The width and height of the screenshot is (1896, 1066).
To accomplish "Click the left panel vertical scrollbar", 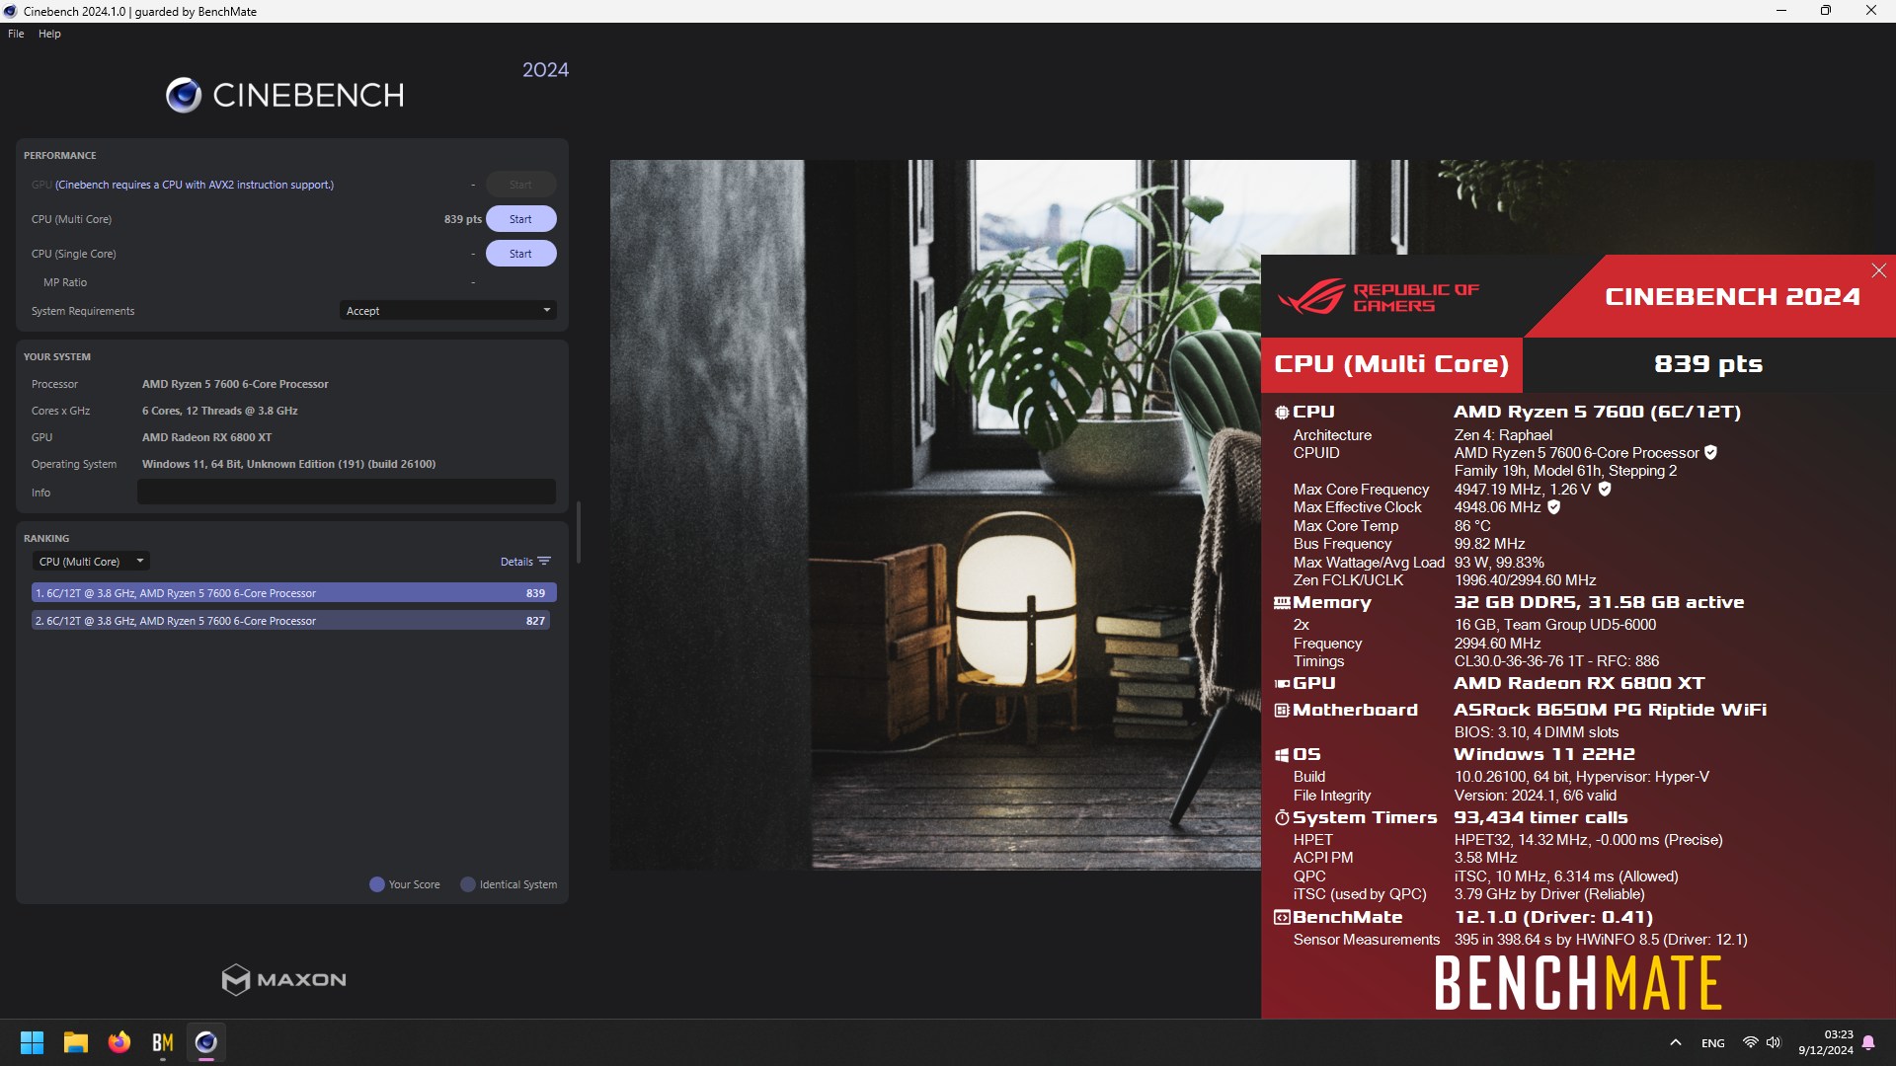I will (x=578, y=533).
